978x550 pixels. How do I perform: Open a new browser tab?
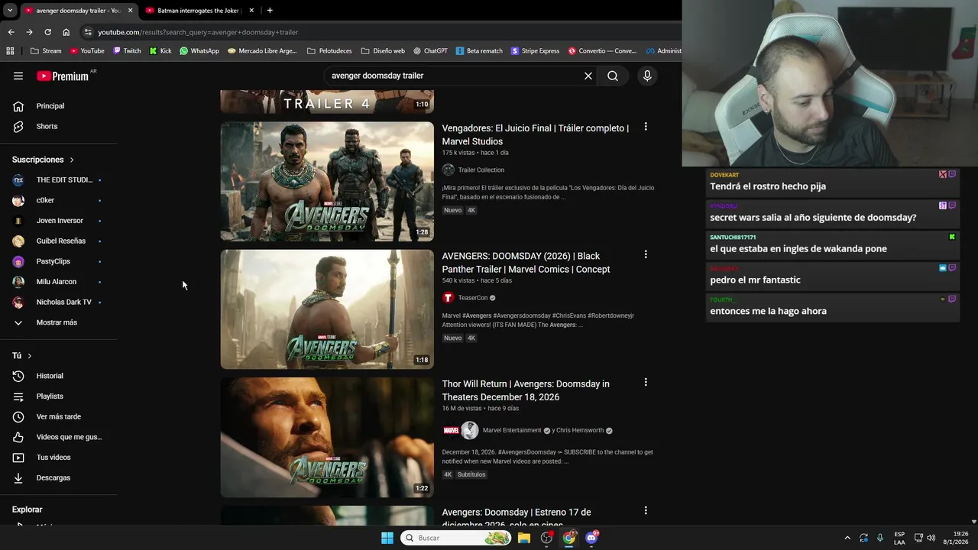pos(270,11)
